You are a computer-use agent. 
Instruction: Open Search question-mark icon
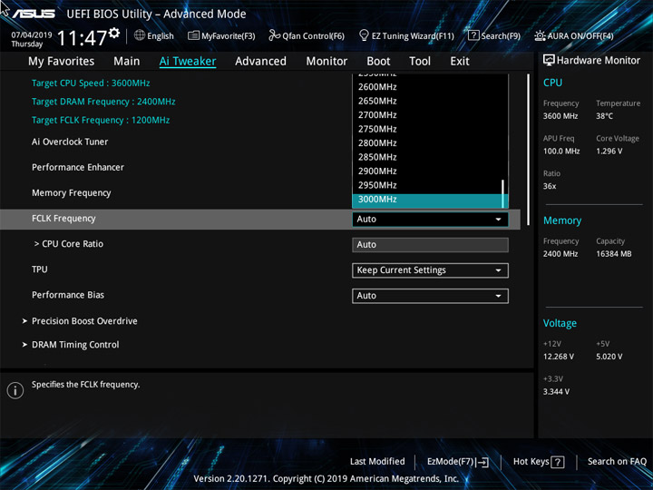point(473,35)
